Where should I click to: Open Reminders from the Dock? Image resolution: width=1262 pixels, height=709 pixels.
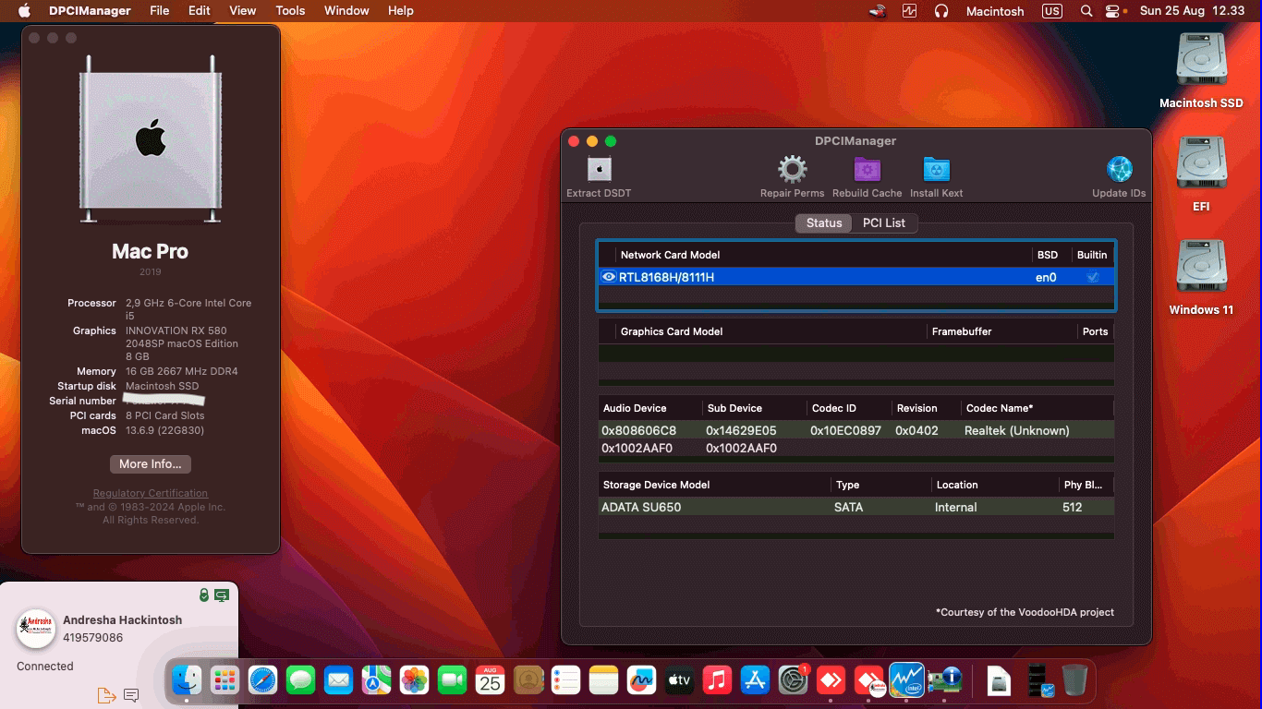point(565,681)
